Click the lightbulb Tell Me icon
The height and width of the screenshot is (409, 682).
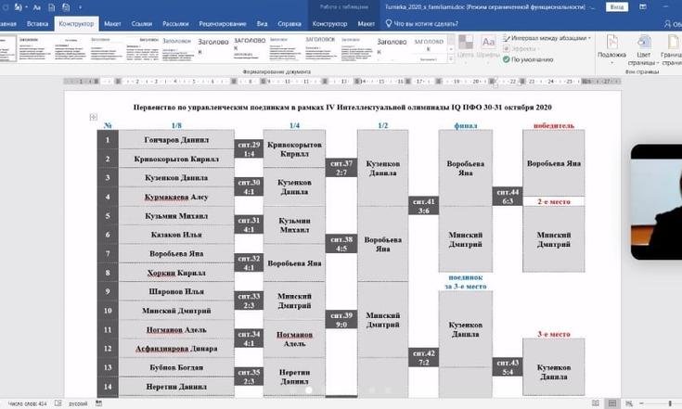[x=389, y=23]
